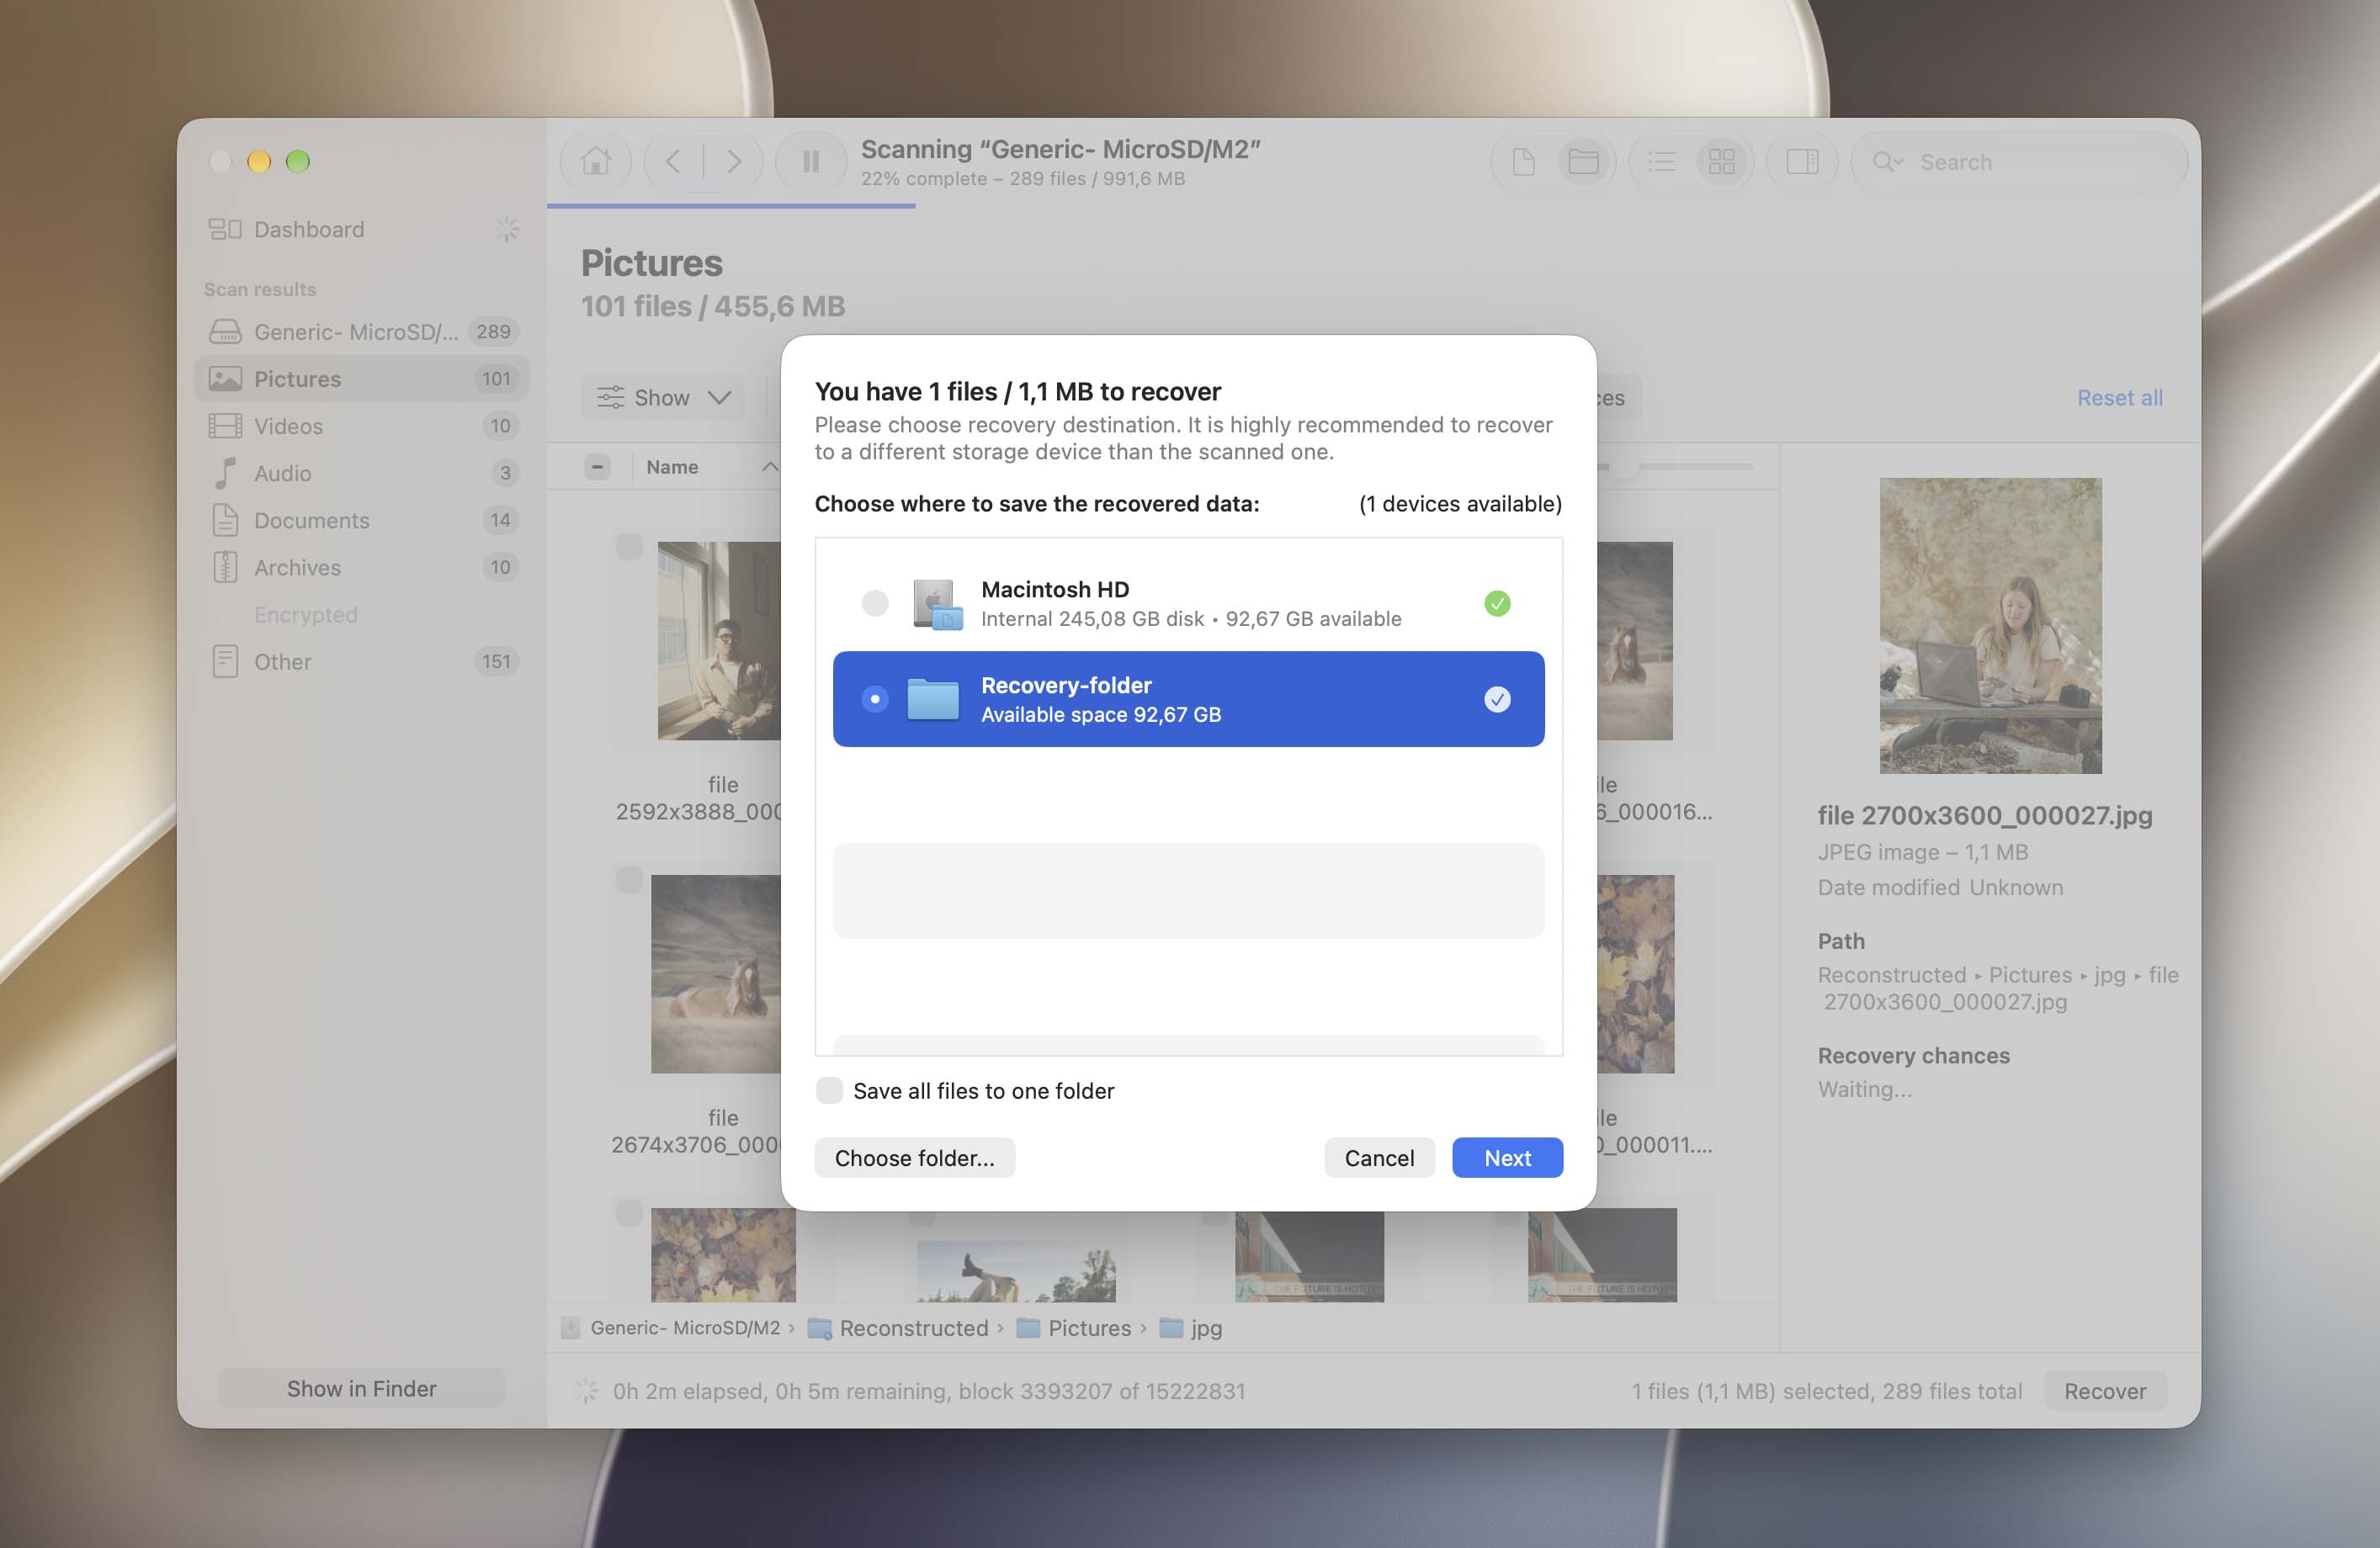This screenshot has height=1548, width=2380.
Task: Toggle the preview sidebar panel icon
Action: (x=1802, y=162)
